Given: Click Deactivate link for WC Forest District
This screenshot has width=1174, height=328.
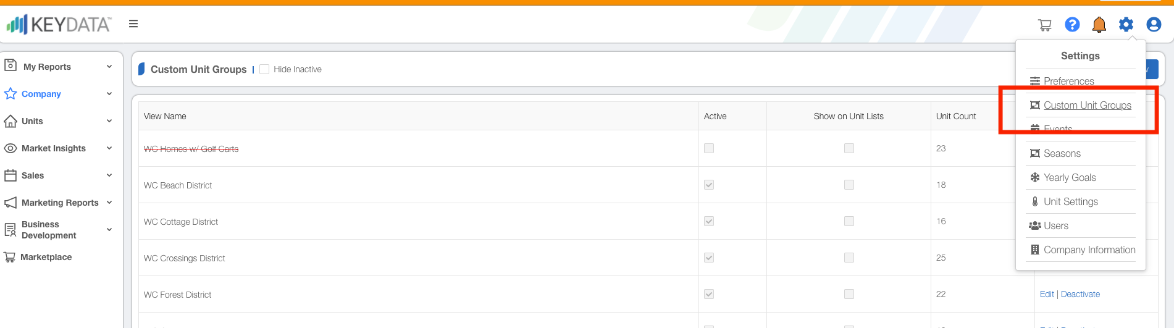Looking at the screenshot, I should [x=1080, y=294].
